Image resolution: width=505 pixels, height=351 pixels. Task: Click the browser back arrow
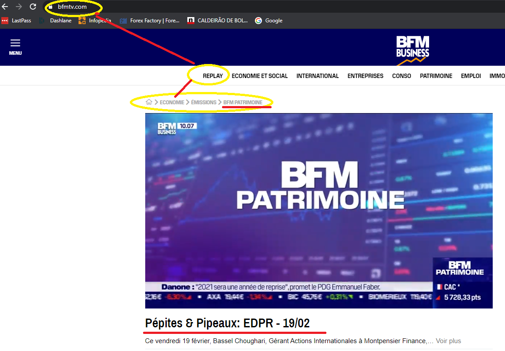(5, 7)
